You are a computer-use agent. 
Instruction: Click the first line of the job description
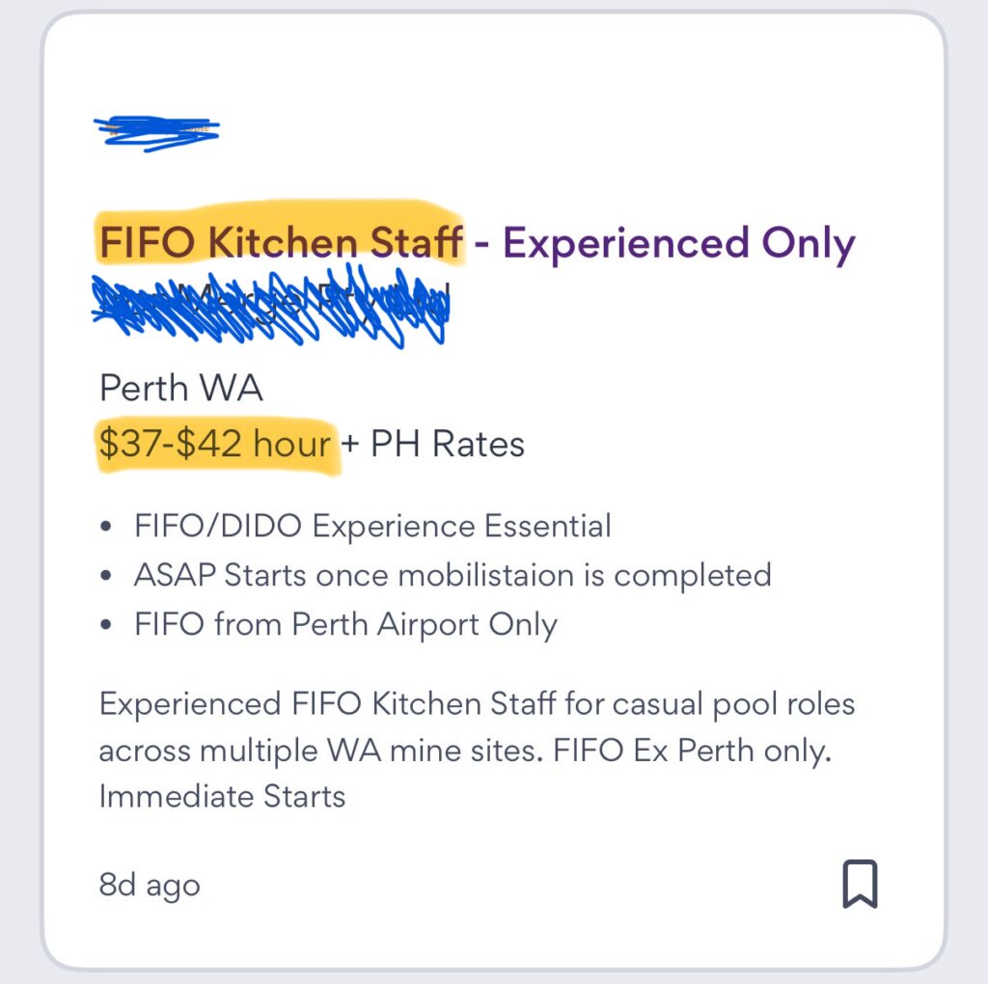click(477, 703)
